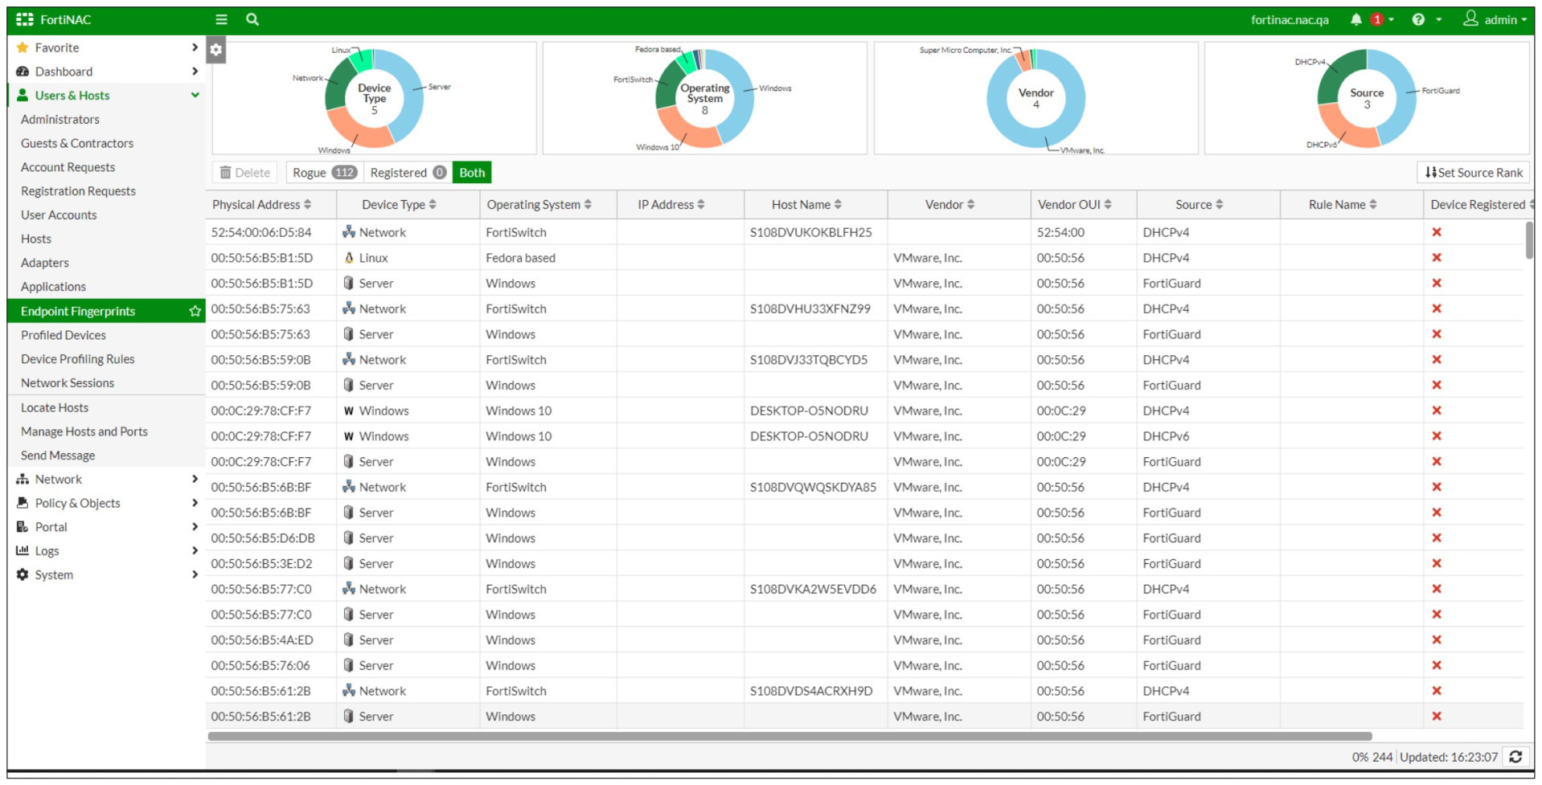Click Set Source Rank button
The height and width of the screenshot is (785, 1542).
point(1473,173)
